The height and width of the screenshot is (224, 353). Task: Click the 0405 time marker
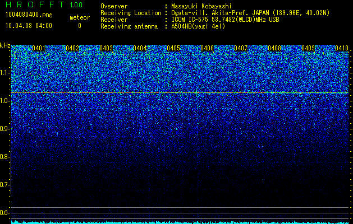(173, 48)
